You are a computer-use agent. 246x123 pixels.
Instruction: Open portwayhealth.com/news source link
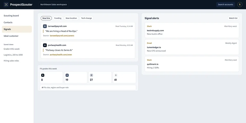tap(61, 55)
